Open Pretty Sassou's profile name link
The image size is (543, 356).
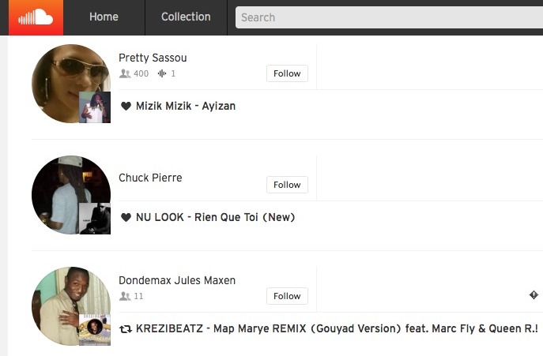[x=153, y=58]
